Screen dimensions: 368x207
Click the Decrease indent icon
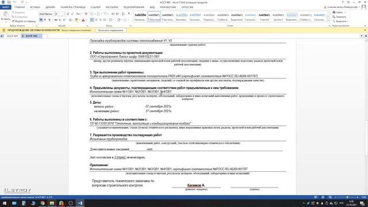tap(113, 14)
